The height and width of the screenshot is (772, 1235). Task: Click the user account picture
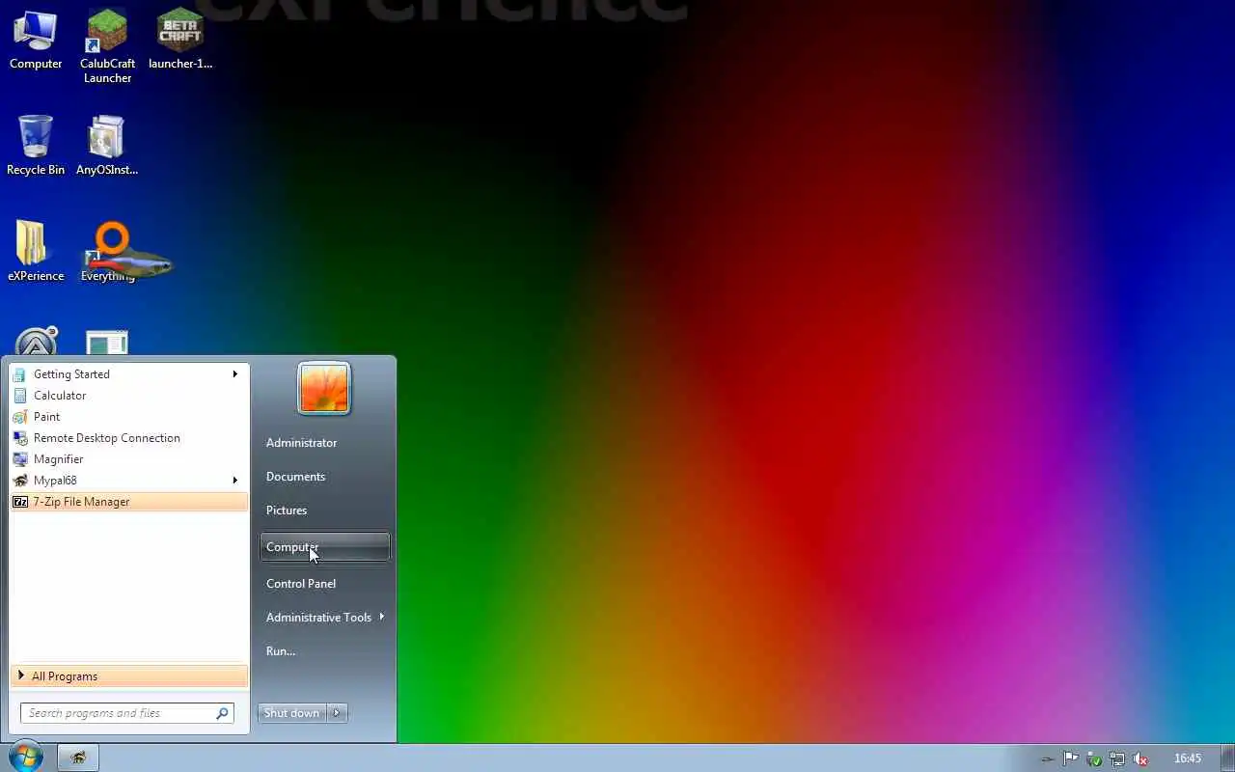click(x=324, y=388)
